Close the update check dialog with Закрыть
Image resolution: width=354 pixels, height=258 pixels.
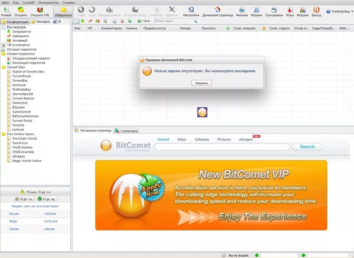(201, 83)
